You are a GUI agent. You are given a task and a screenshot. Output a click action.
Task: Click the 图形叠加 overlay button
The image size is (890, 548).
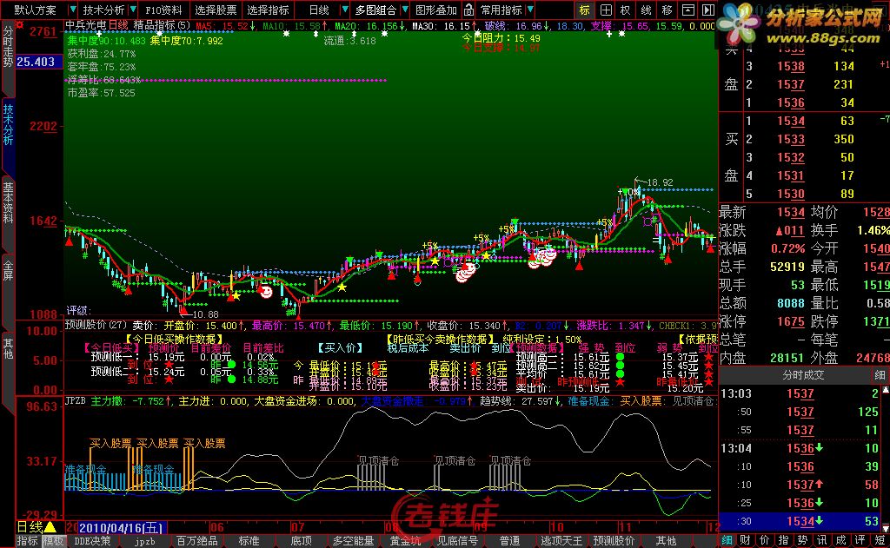coord(436,10)
